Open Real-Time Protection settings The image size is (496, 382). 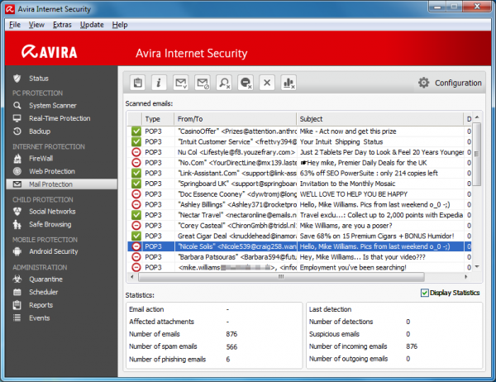(60, 118)
